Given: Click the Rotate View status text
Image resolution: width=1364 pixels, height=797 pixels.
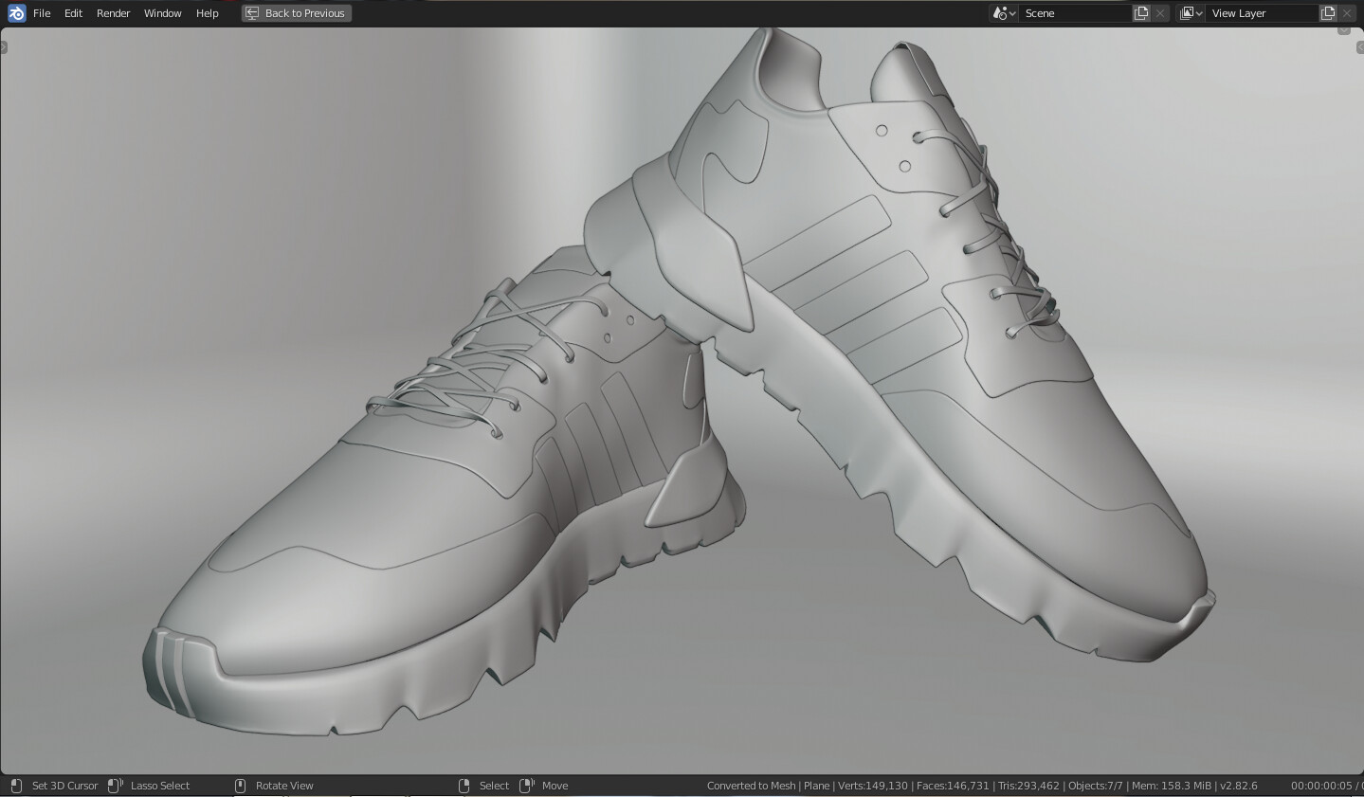Looking at the screenshot, I should [x=284, y=786].
